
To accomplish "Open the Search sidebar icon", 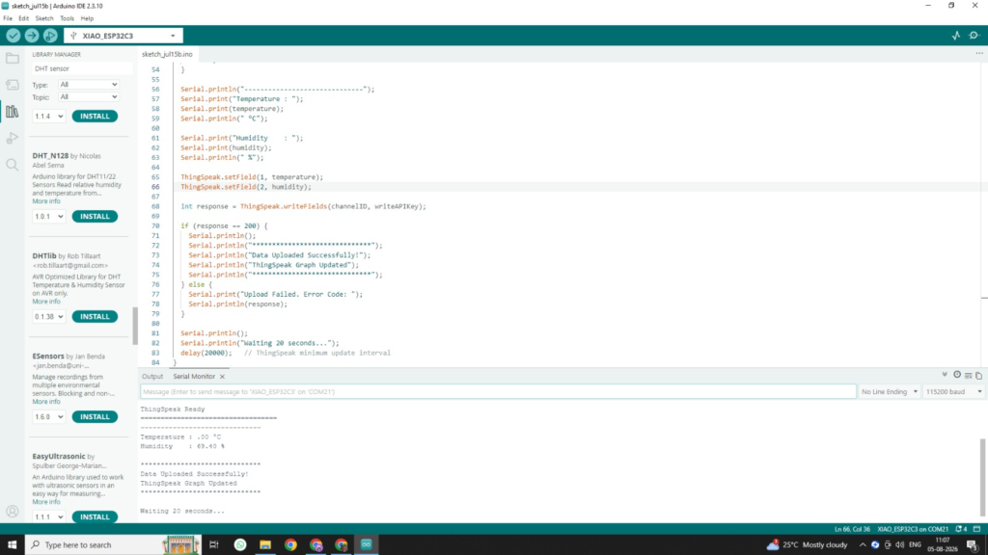I will tap(12, 165).
